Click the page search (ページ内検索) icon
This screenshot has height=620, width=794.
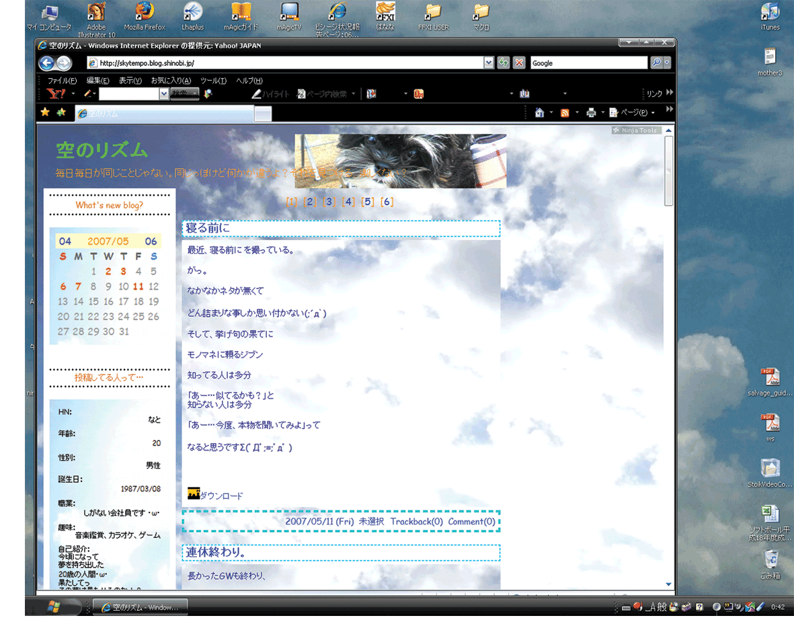click(x=301, y=93)
